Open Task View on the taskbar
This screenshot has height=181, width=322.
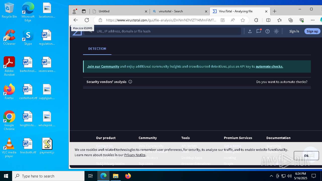point(91,176)
